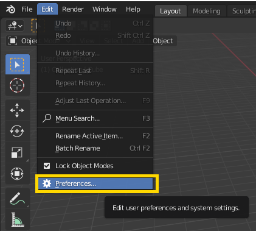Select the Measure tool
Image resolution: width=256 pixels, height=231 pixels.
point(17,219)
